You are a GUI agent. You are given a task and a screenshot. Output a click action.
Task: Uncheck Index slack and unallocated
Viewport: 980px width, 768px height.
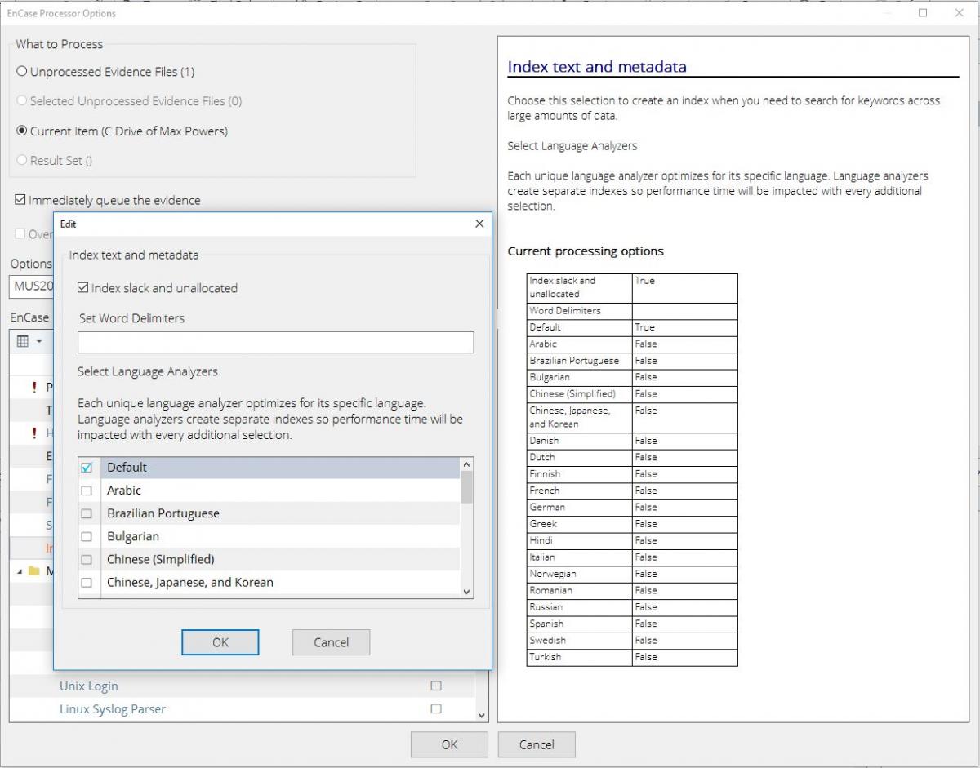coord(83,288)
